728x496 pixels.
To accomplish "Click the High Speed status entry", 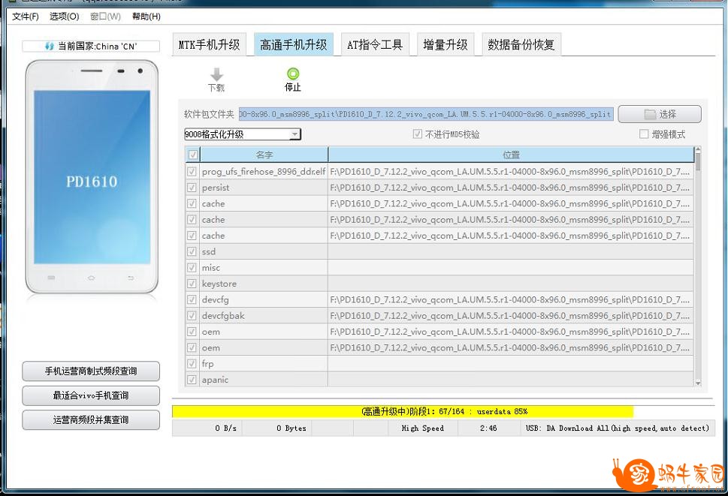I will coord(422,428).
